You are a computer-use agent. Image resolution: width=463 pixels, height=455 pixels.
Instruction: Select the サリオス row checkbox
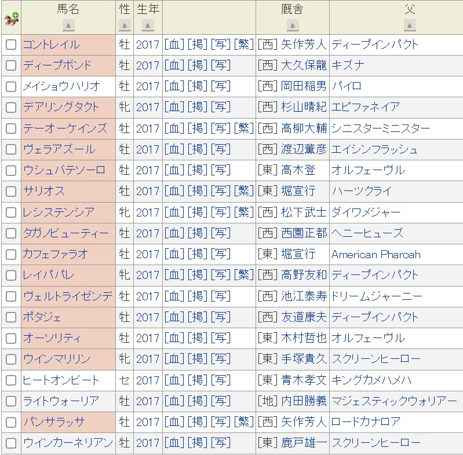11,192
